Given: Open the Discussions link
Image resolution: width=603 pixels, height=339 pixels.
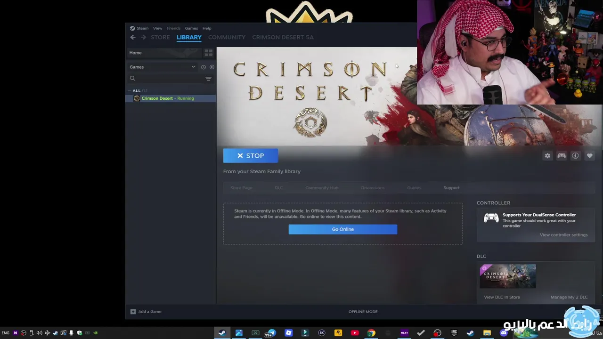Looking at the screenshot, I should tap(373, 188).
